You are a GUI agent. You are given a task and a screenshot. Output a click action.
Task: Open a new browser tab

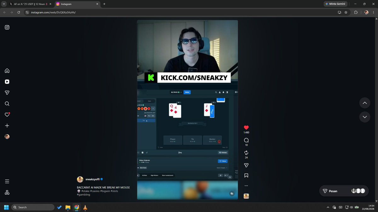point(104,4)
